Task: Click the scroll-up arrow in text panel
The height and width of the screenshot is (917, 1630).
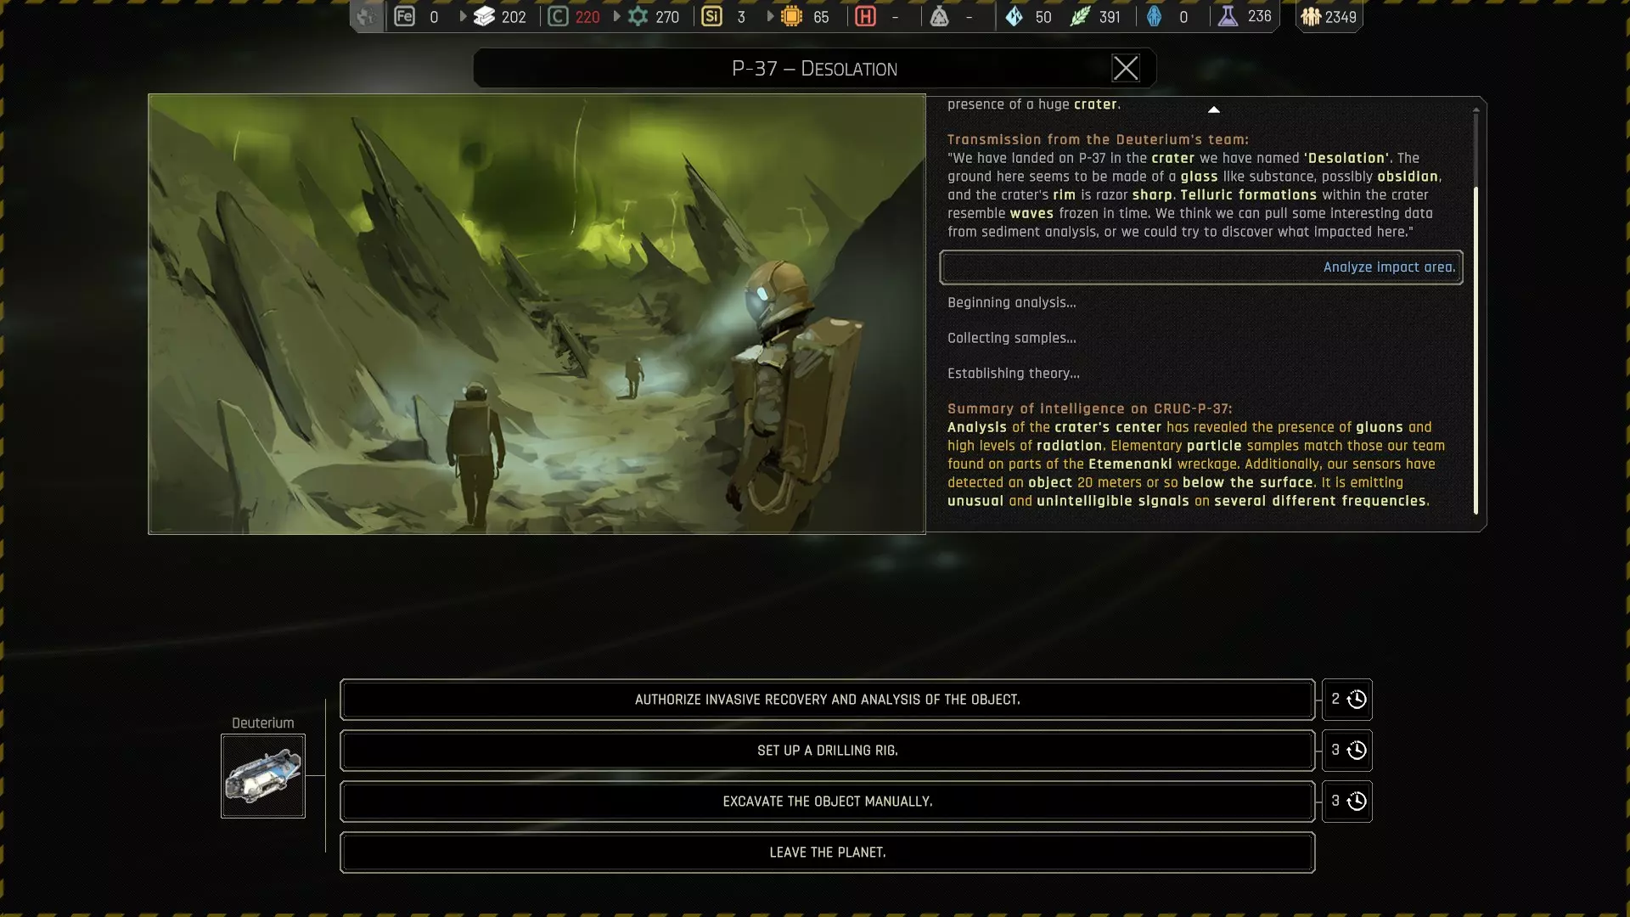Action: (1214, 110)
